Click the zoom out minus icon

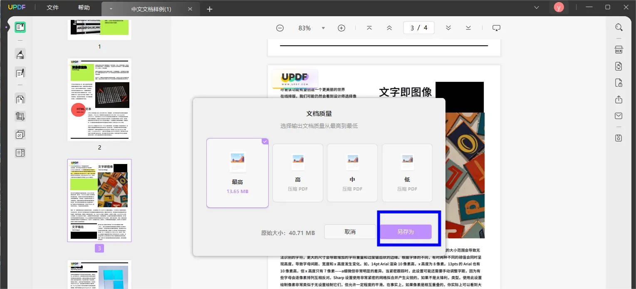pos(280,28)
